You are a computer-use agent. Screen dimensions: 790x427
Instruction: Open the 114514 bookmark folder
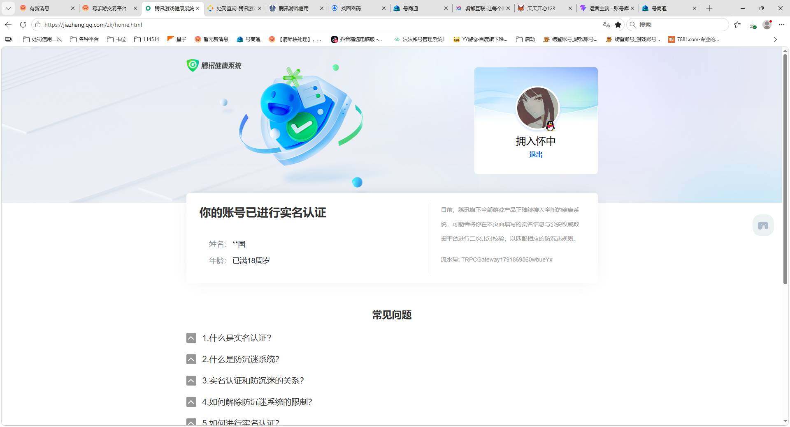click(x=146, y=39)
